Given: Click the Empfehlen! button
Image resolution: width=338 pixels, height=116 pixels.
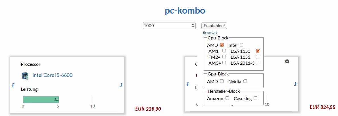Looking at the screenshot, I should click(214, 26).
